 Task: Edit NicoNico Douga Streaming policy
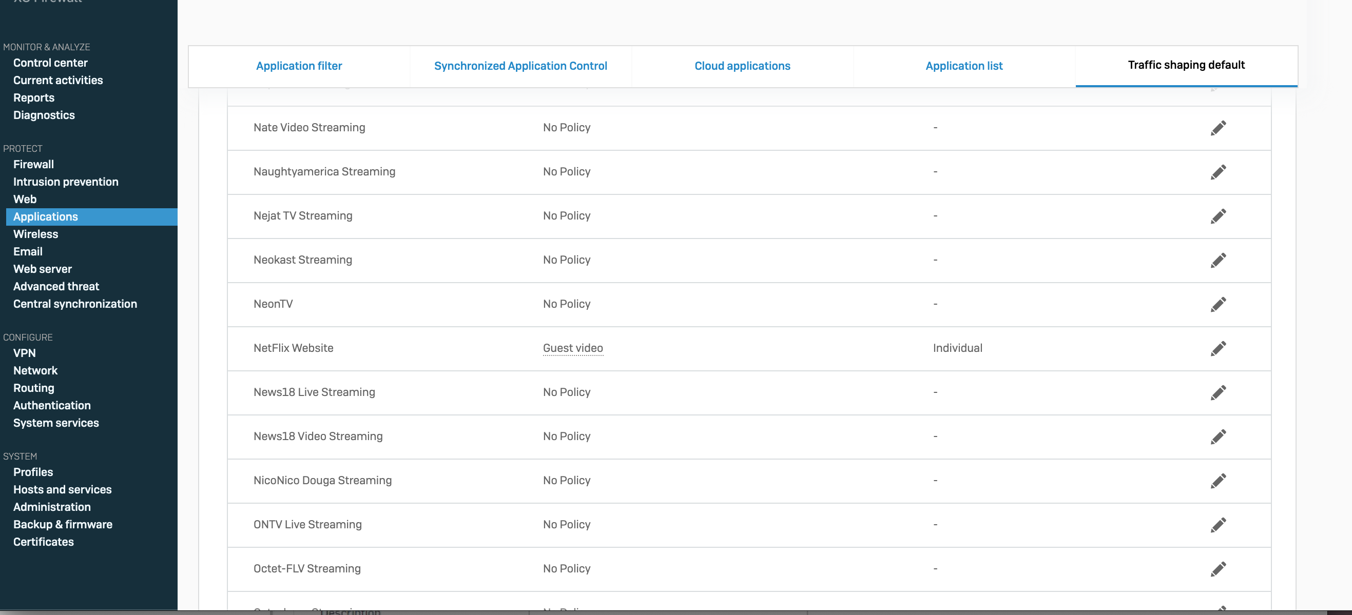[1218, 480]
